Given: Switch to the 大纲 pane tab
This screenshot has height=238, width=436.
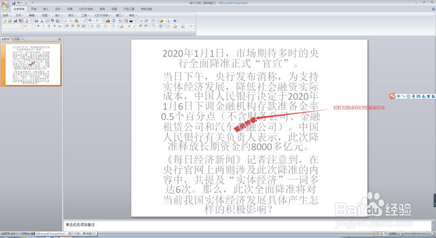Looking at the screenshot, I should (x=17, y=39).
